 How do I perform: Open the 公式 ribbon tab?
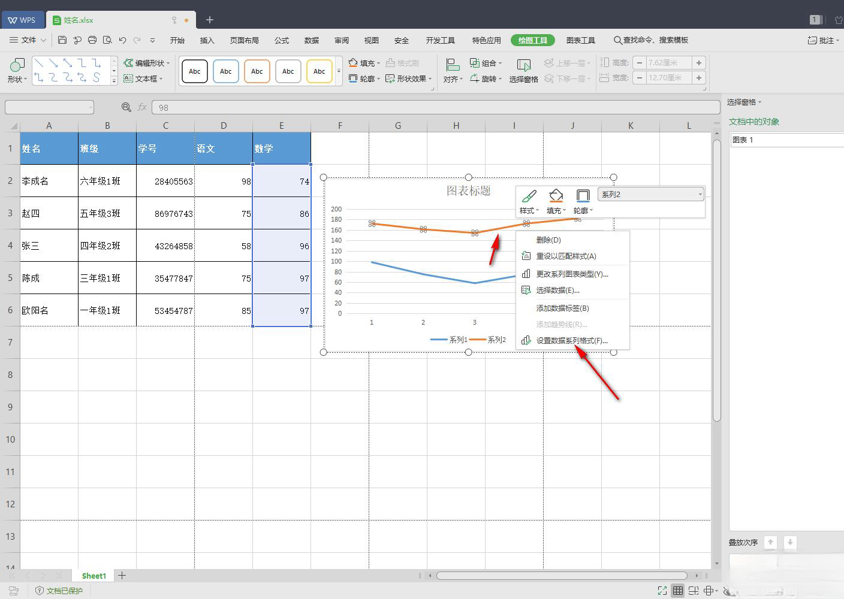(x=282, y=40)
